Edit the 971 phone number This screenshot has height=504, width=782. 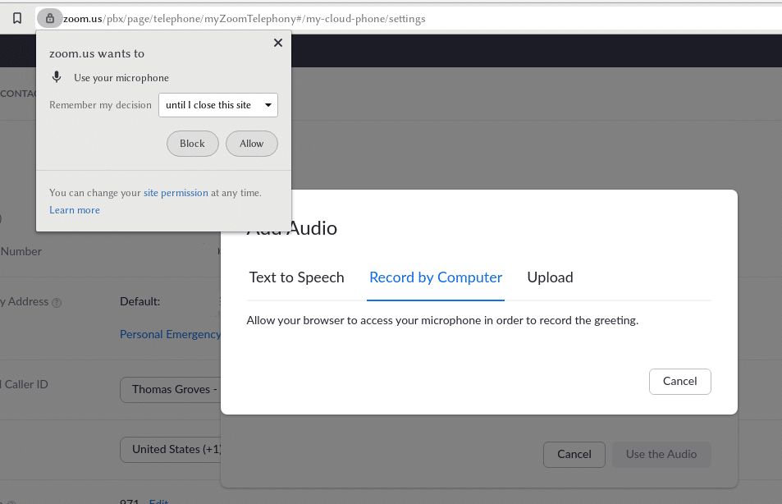click(158, 501)
